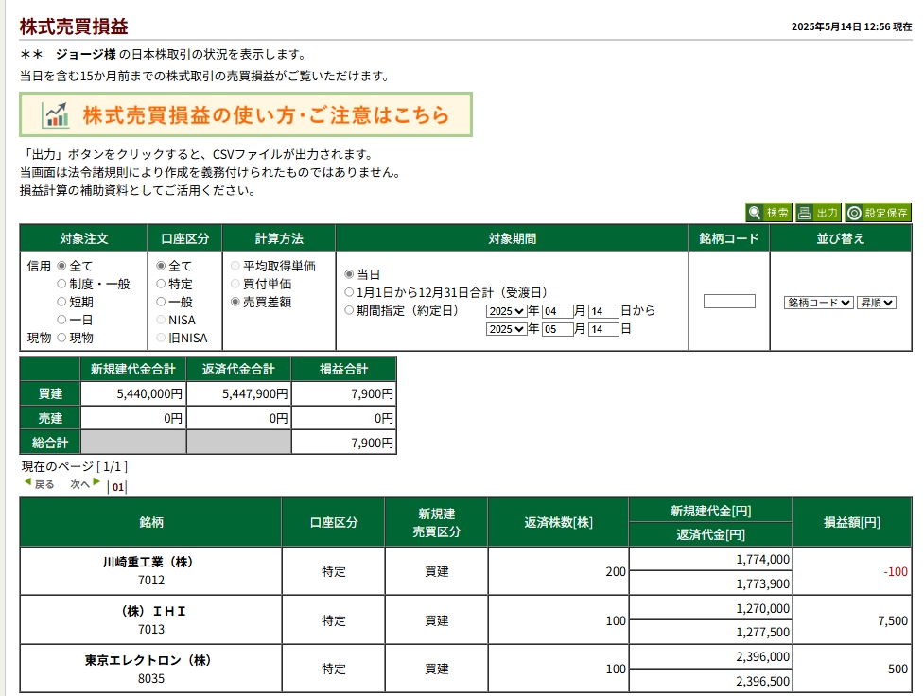Click the -100 loss amount
Image resolution: width=924 pixels, height=696 pixels.
(x=895, y=572)
